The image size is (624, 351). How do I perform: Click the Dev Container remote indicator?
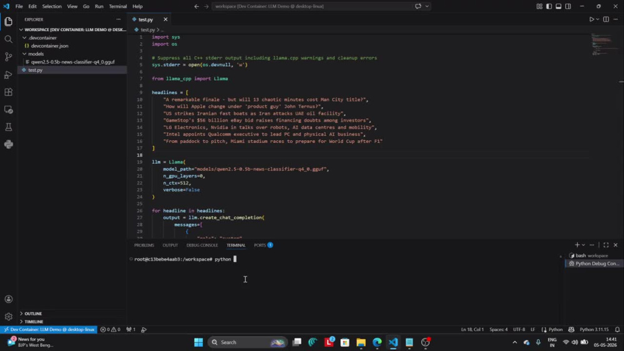coord(49,330)
